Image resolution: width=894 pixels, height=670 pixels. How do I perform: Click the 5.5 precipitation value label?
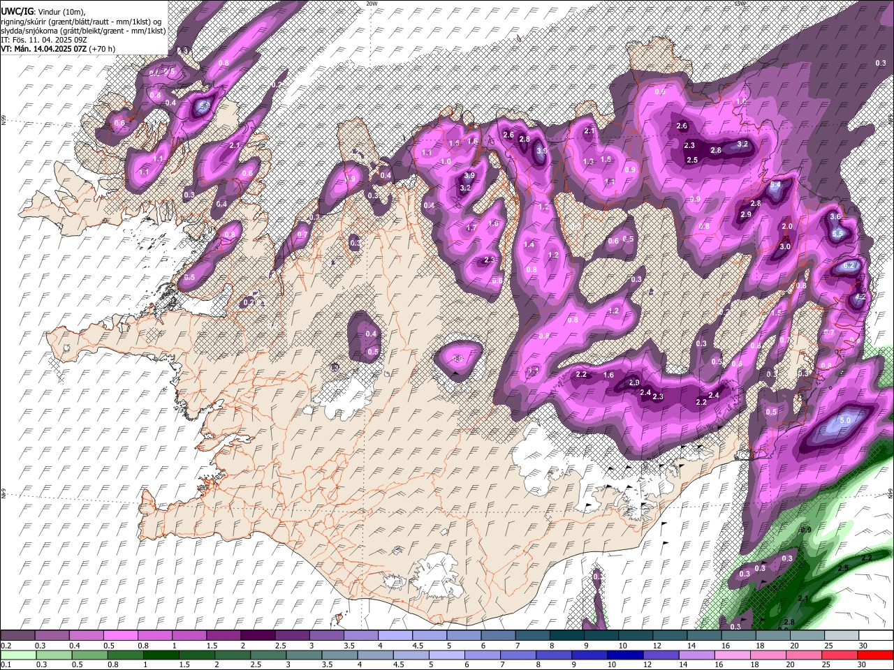[837, 234]
